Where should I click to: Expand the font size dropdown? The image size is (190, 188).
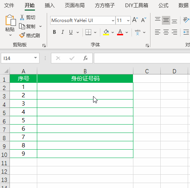pos(128,21)
